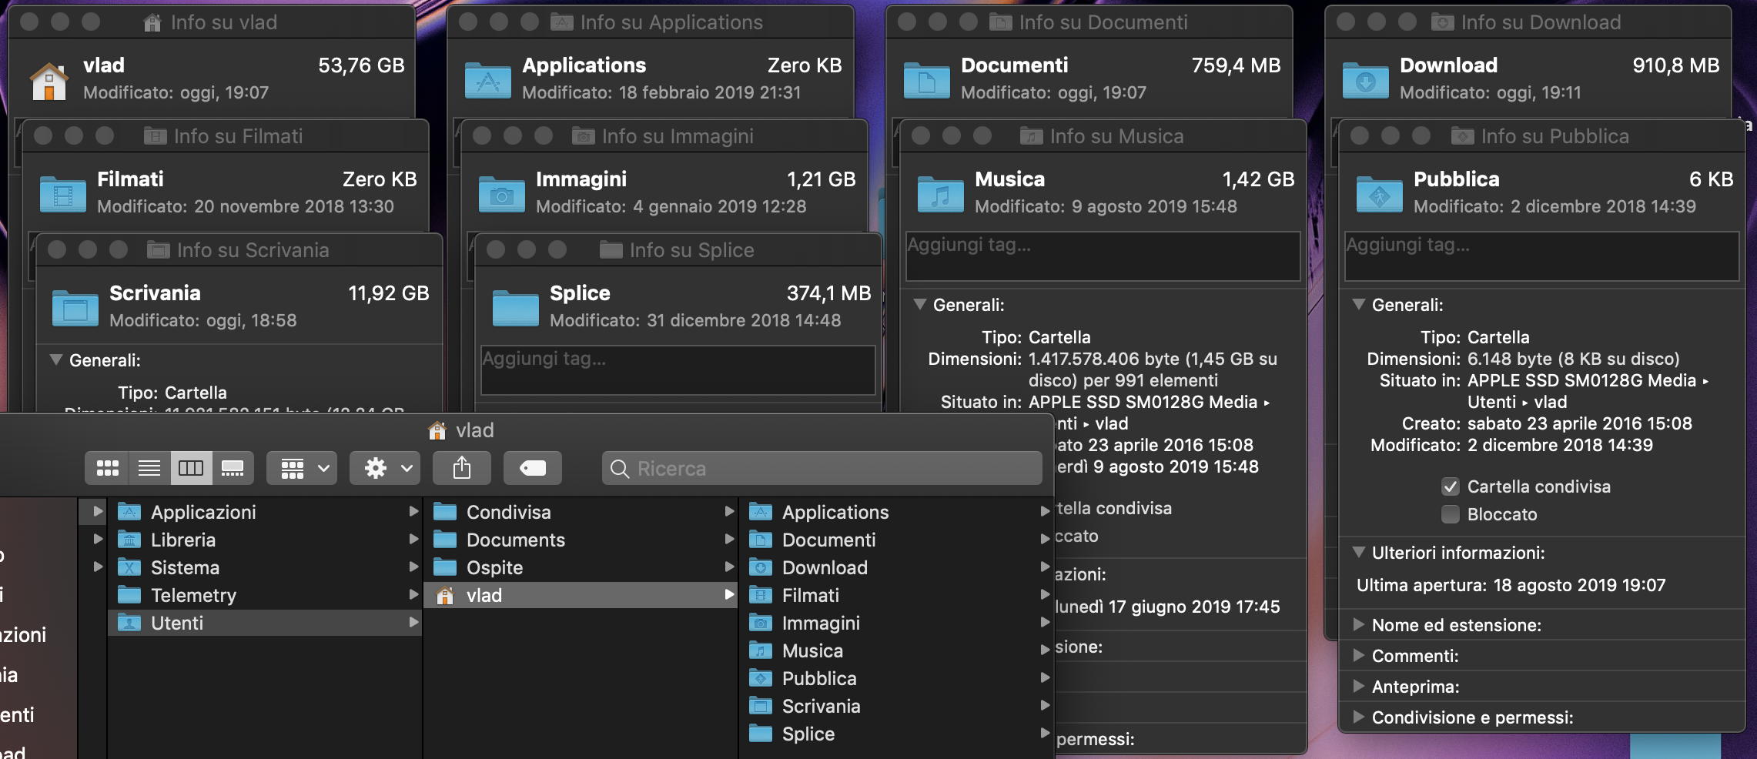Viewport: 1757px width, 759px height.
Task: Click the Pubblica folder icon in its info window
Action: pos(1380,194)
